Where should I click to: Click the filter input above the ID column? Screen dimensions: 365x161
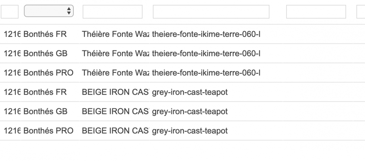(9, 12)
